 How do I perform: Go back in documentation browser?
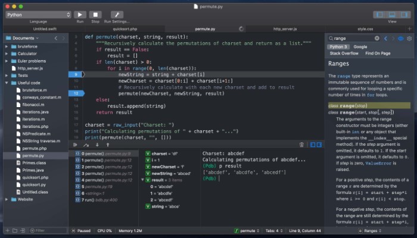click(385, 39)
